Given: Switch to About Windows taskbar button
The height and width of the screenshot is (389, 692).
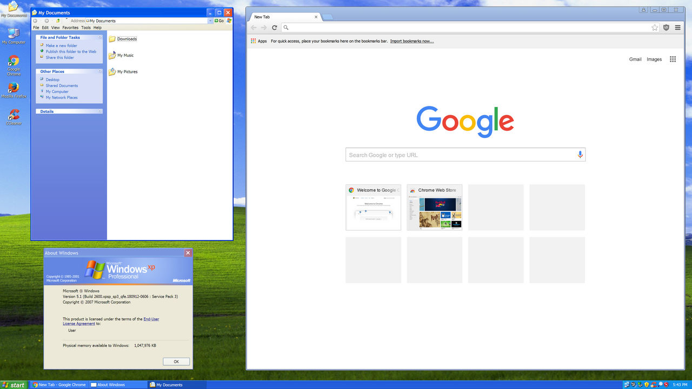Looking at the screenshot, I should [118, 385].
